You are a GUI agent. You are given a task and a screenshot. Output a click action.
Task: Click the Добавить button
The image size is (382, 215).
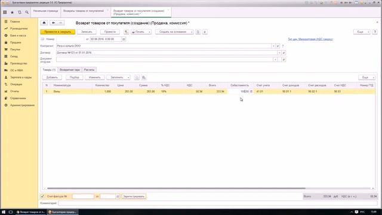(x=52, y=78)
